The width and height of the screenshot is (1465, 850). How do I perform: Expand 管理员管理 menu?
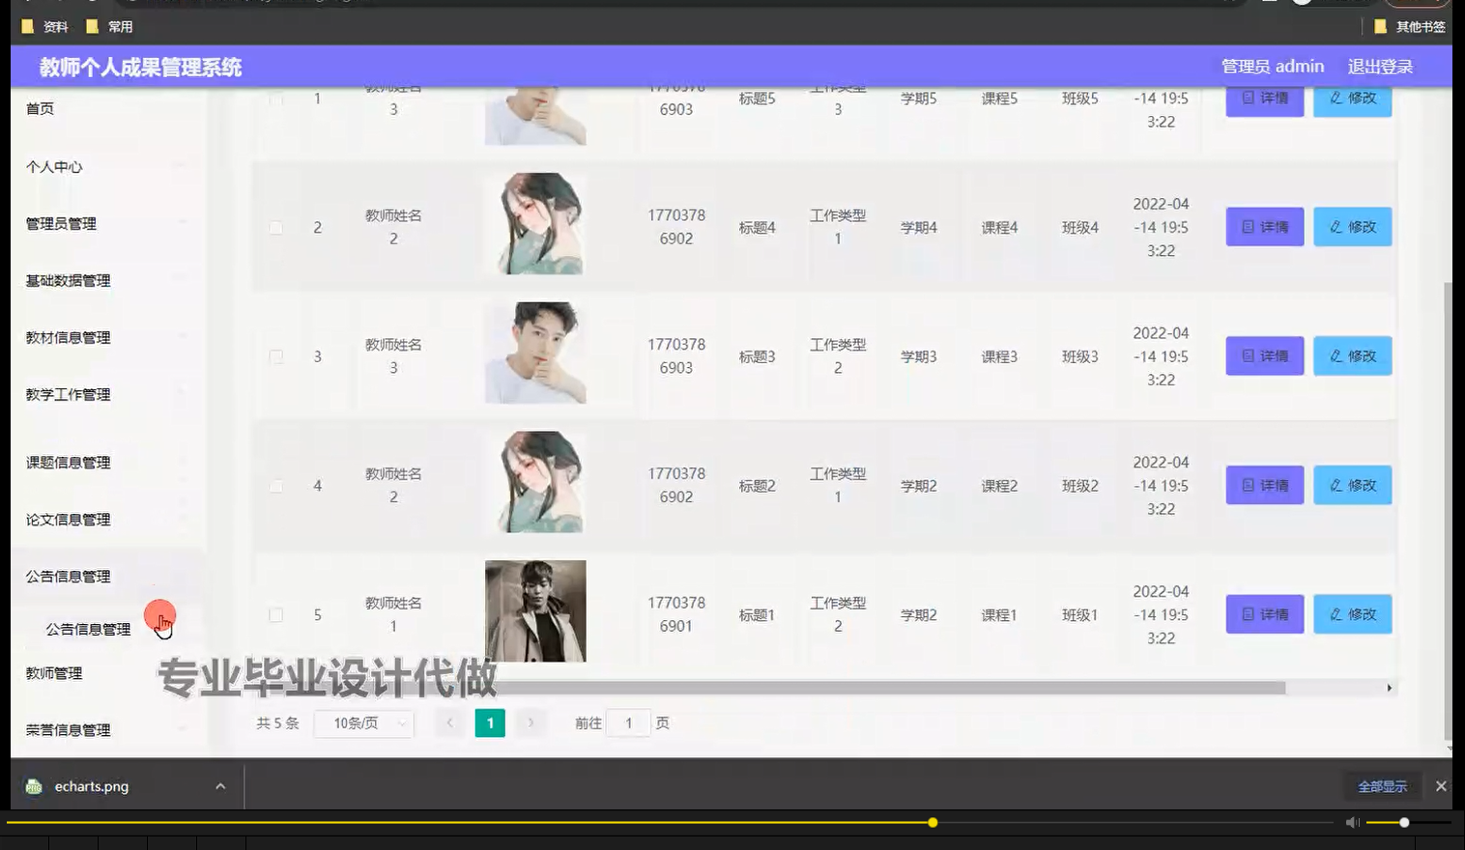click(107, 223)
